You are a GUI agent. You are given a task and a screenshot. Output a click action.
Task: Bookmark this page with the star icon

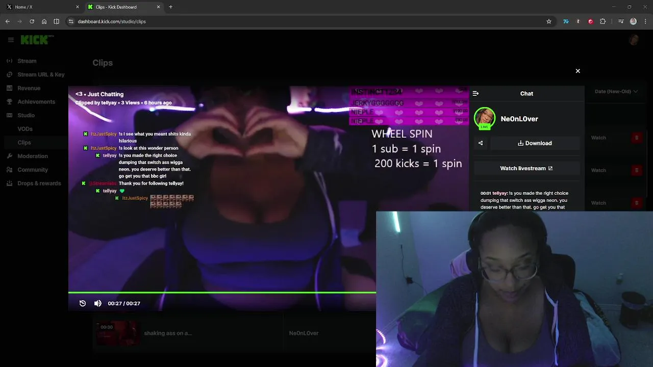coord(549,21)
